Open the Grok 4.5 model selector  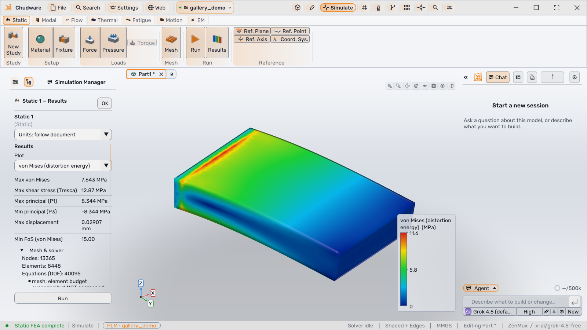pyautogui.click(x=490, y=312)
